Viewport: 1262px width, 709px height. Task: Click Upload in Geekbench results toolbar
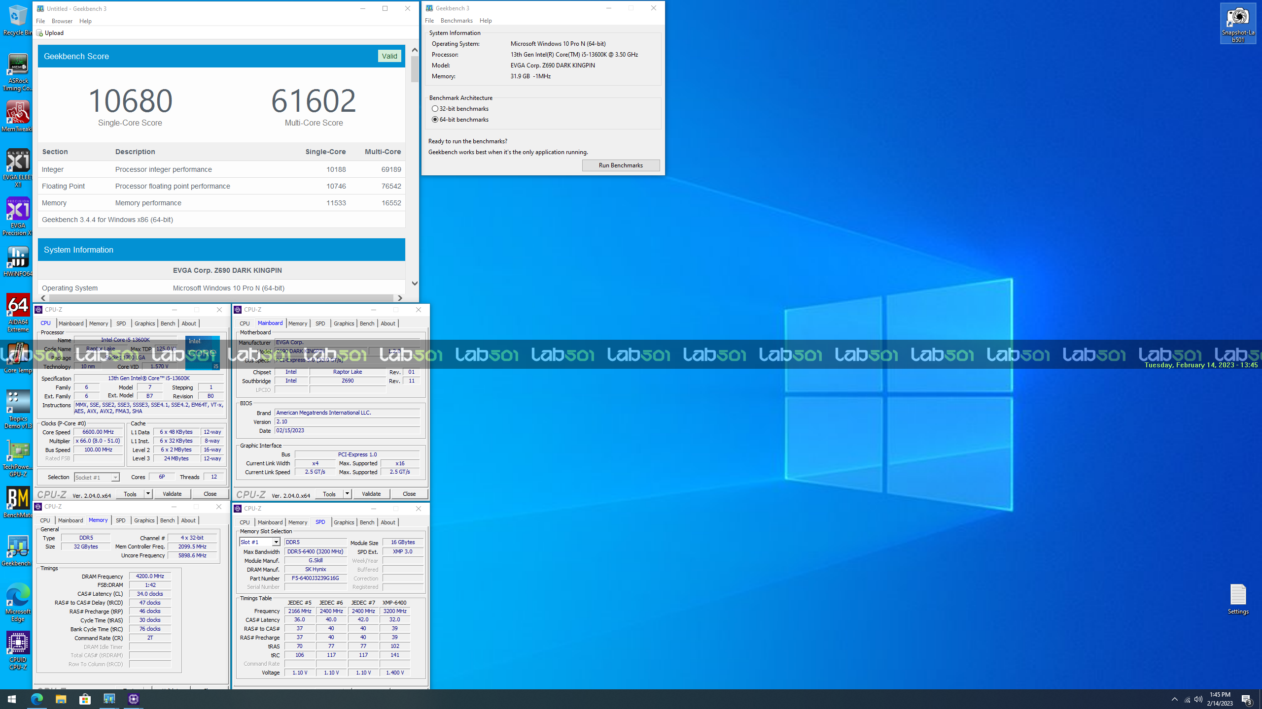50,33
